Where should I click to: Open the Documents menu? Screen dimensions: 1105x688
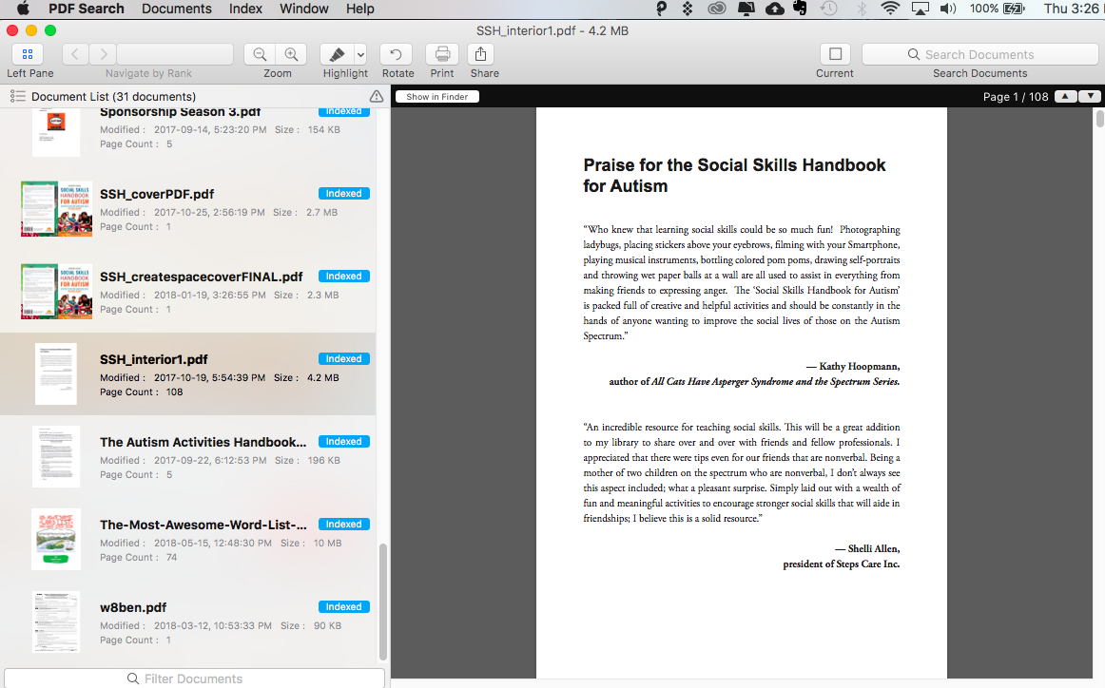pos(176,9)
